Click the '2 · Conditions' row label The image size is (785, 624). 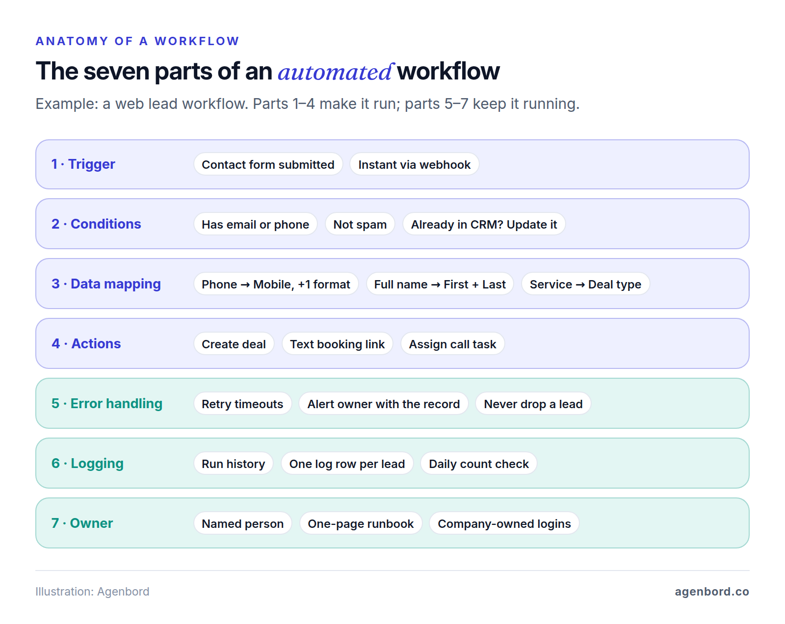96,224
